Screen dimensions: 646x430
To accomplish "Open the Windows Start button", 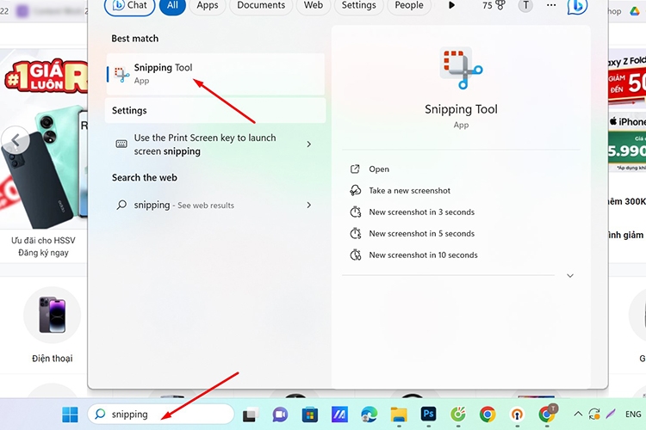I will click(x=70, y=415).
